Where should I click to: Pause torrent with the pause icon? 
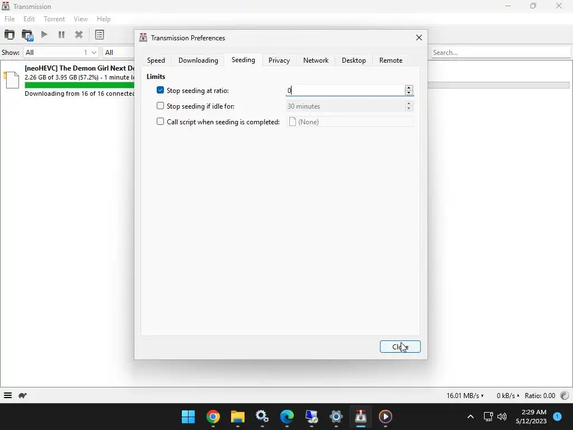(62, 35)
